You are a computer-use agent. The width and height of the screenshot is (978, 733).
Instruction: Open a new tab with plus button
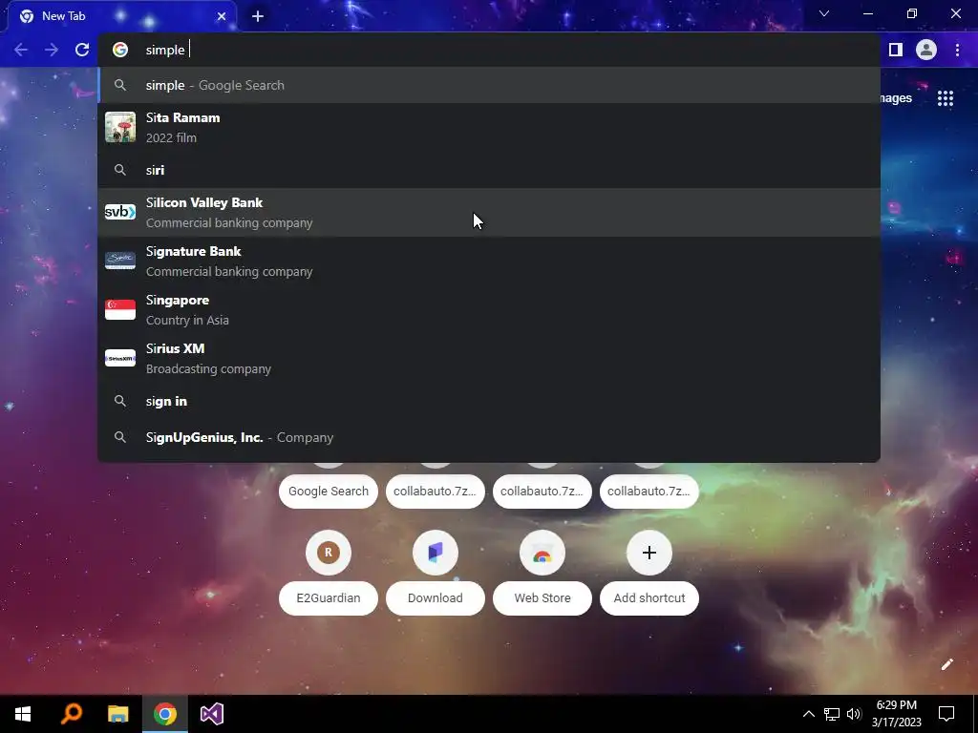pos(258,16)
